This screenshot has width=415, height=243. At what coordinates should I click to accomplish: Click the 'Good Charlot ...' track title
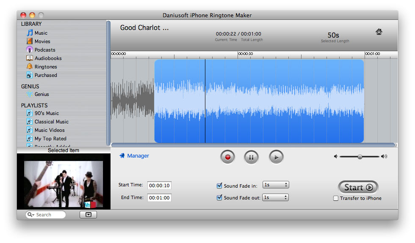coord(144,28)
